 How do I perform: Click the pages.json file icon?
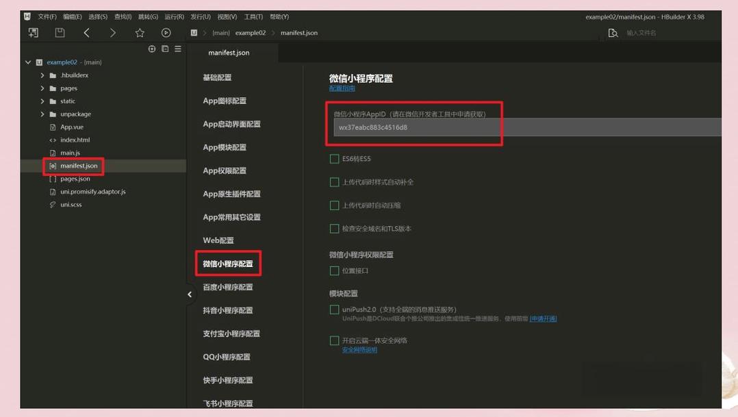[53, 179]
